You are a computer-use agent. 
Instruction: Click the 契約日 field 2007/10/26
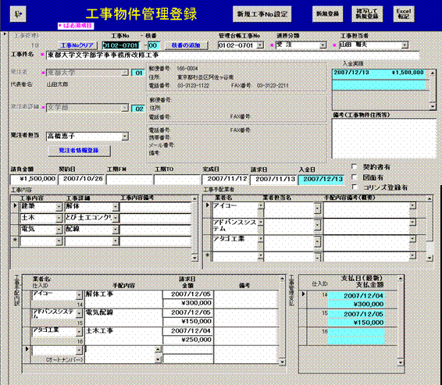81,180
